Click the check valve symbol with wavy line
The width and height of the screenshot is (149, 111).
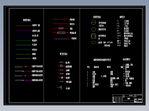(61, 70)
